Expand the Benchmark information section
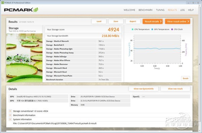Image resolution: width=202 pixels, height=133 pixels. pos(10,115)
